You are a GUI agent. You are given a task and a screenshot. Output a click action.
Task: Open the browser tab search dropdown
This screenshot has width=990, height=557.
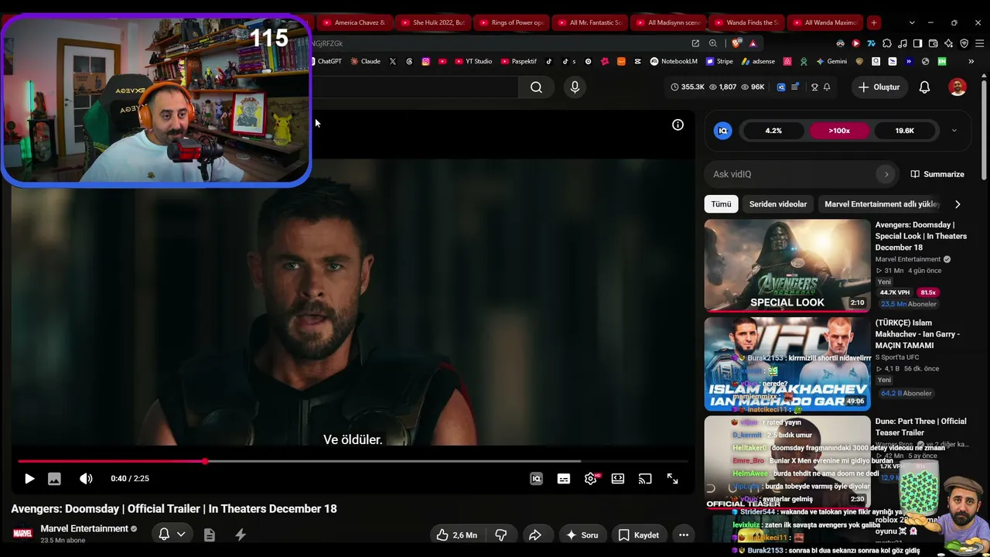912,22
